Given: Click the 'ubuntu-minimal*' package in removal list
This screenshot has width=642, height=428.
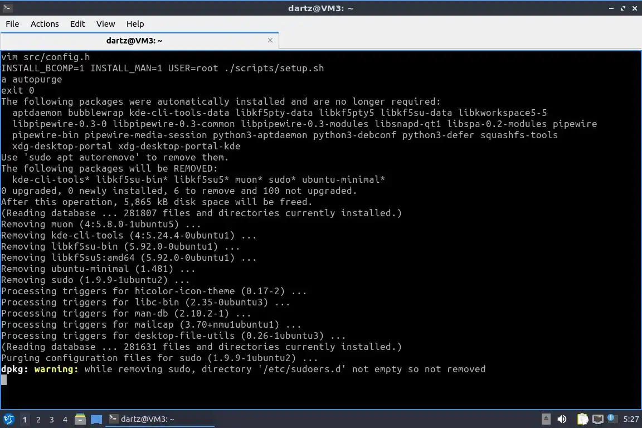Looking at the screenshot, I should (x=343, y=180).
